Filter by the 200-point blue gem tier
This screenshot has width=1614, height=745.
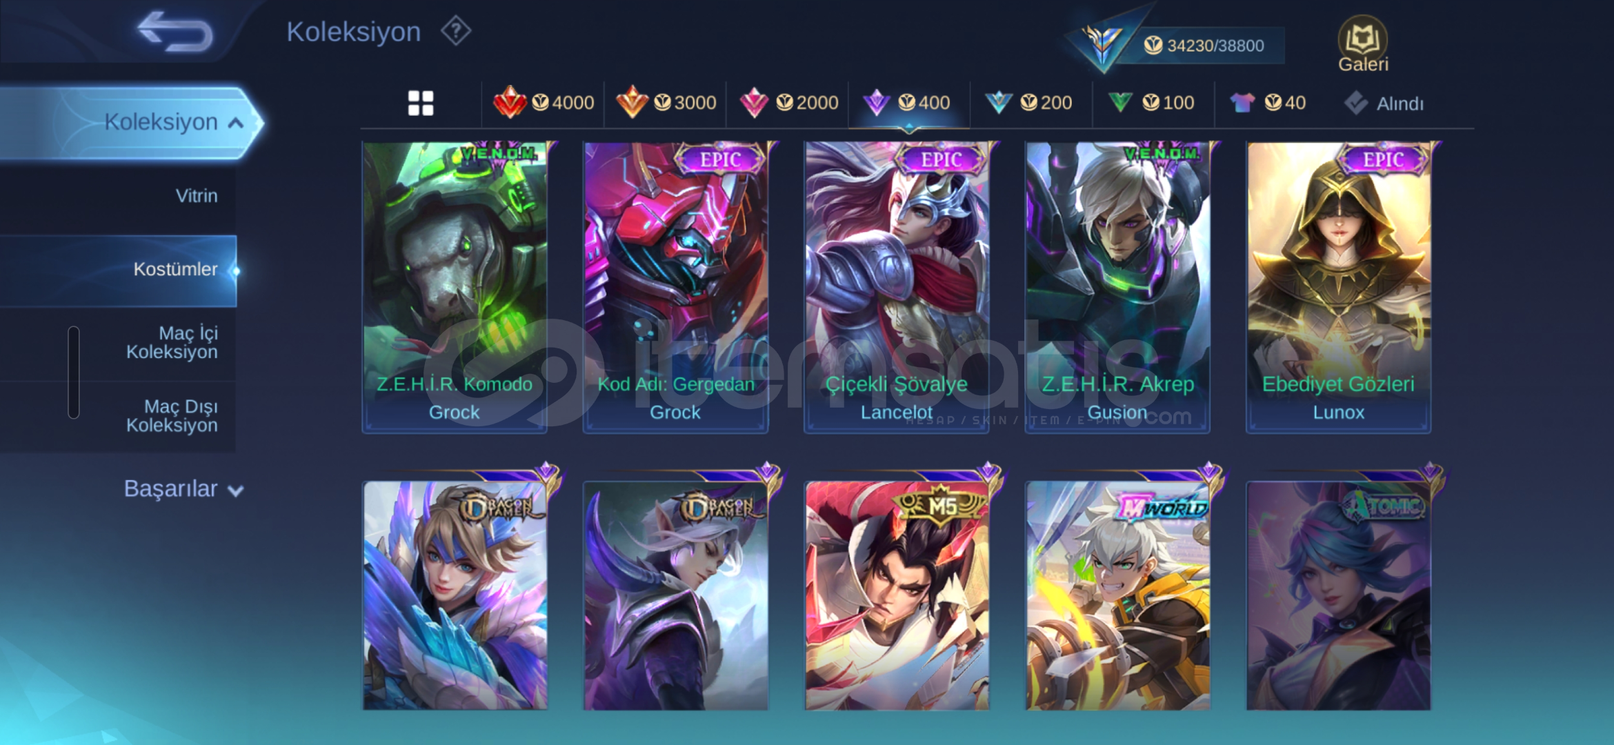tap(1028, 103)
